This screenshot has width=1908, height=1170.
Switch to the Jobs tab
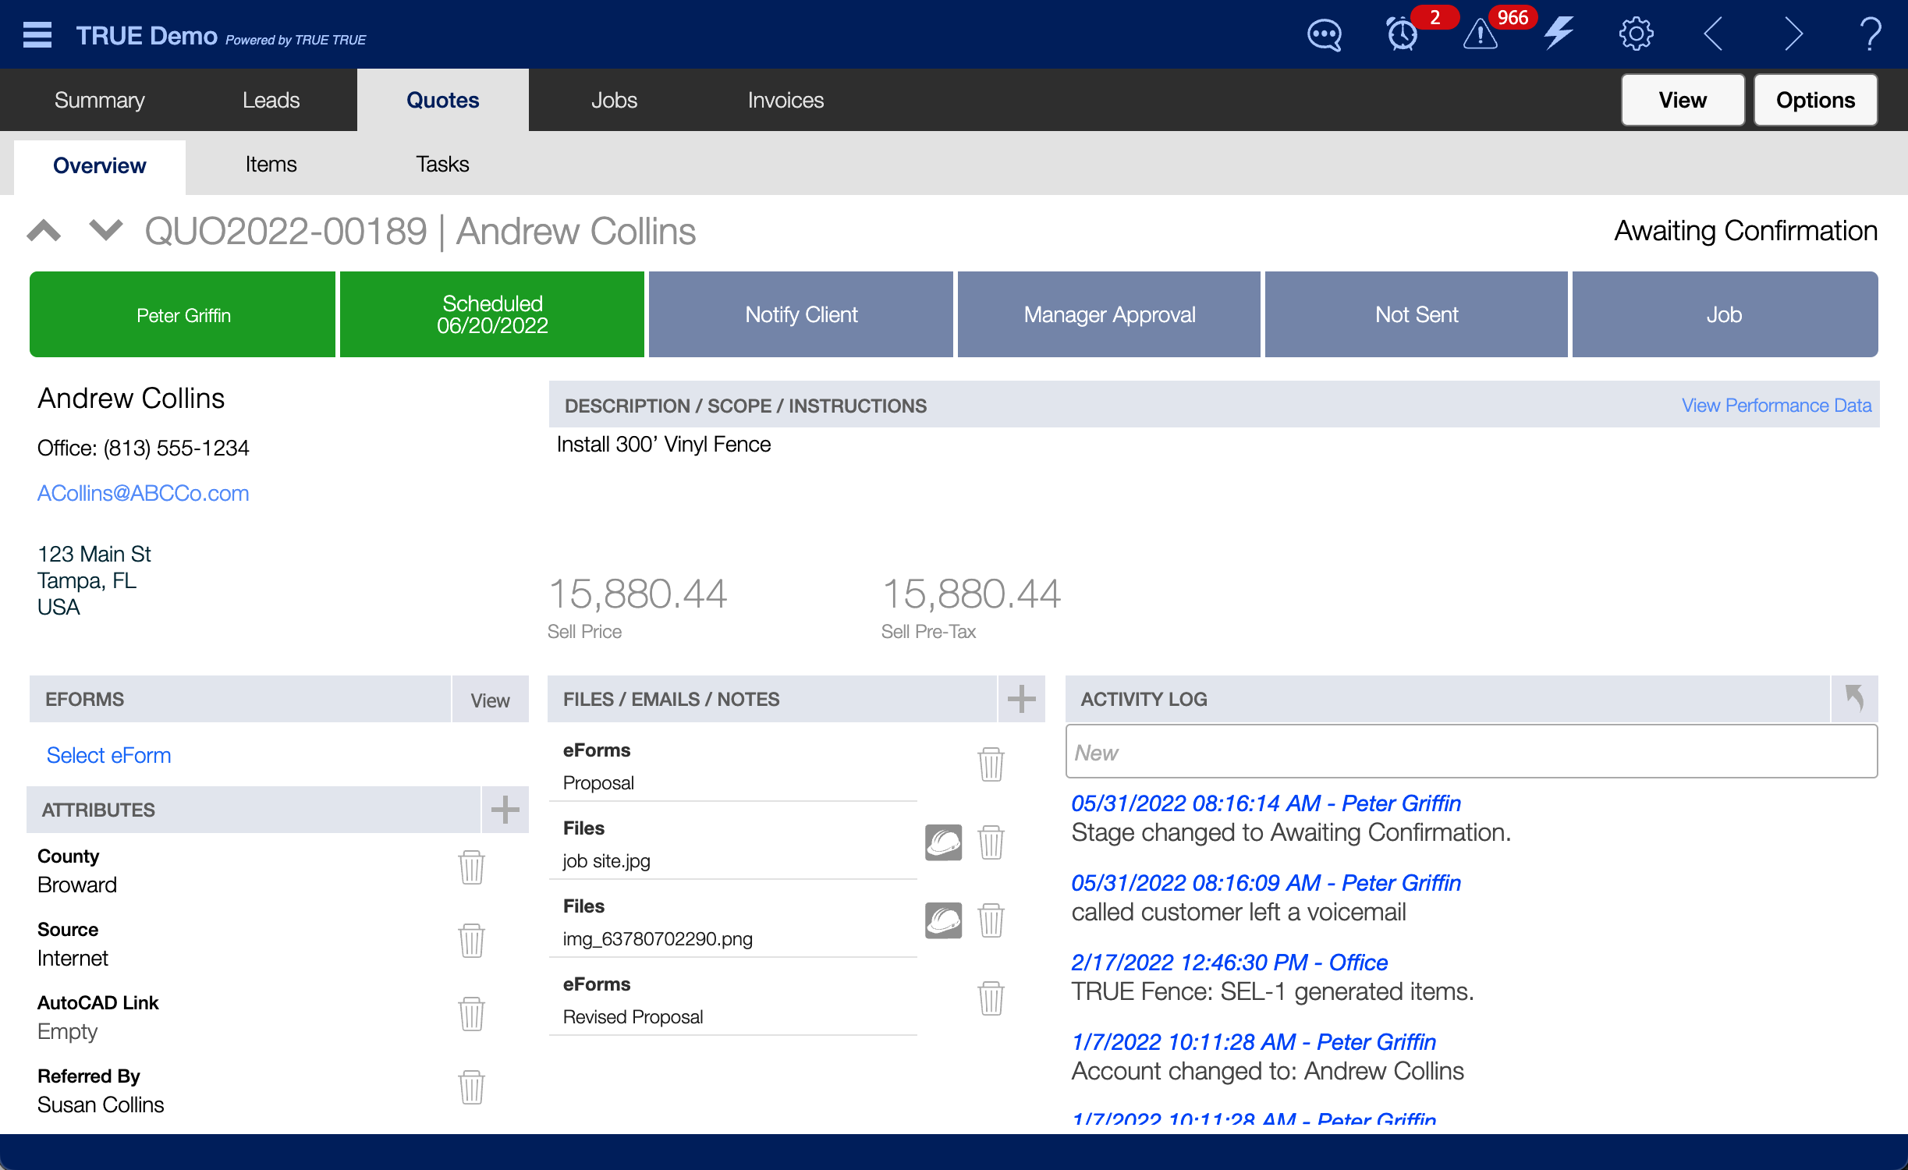tap(614, 100)
